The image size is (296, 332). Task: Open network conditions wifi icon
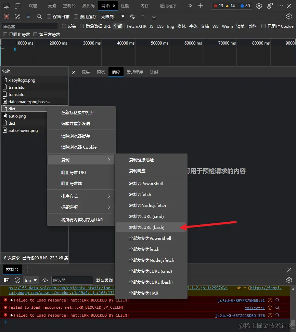click(x=132, y=16)
